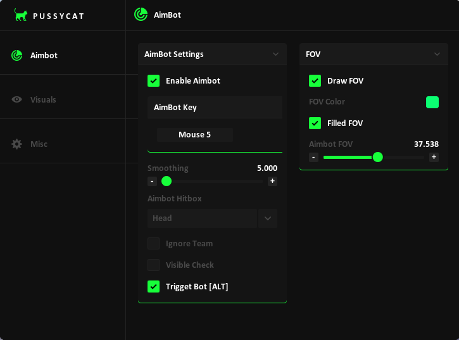
Task: Collapse the FOV panel using its chevron
Action: (x=437, y=54)
